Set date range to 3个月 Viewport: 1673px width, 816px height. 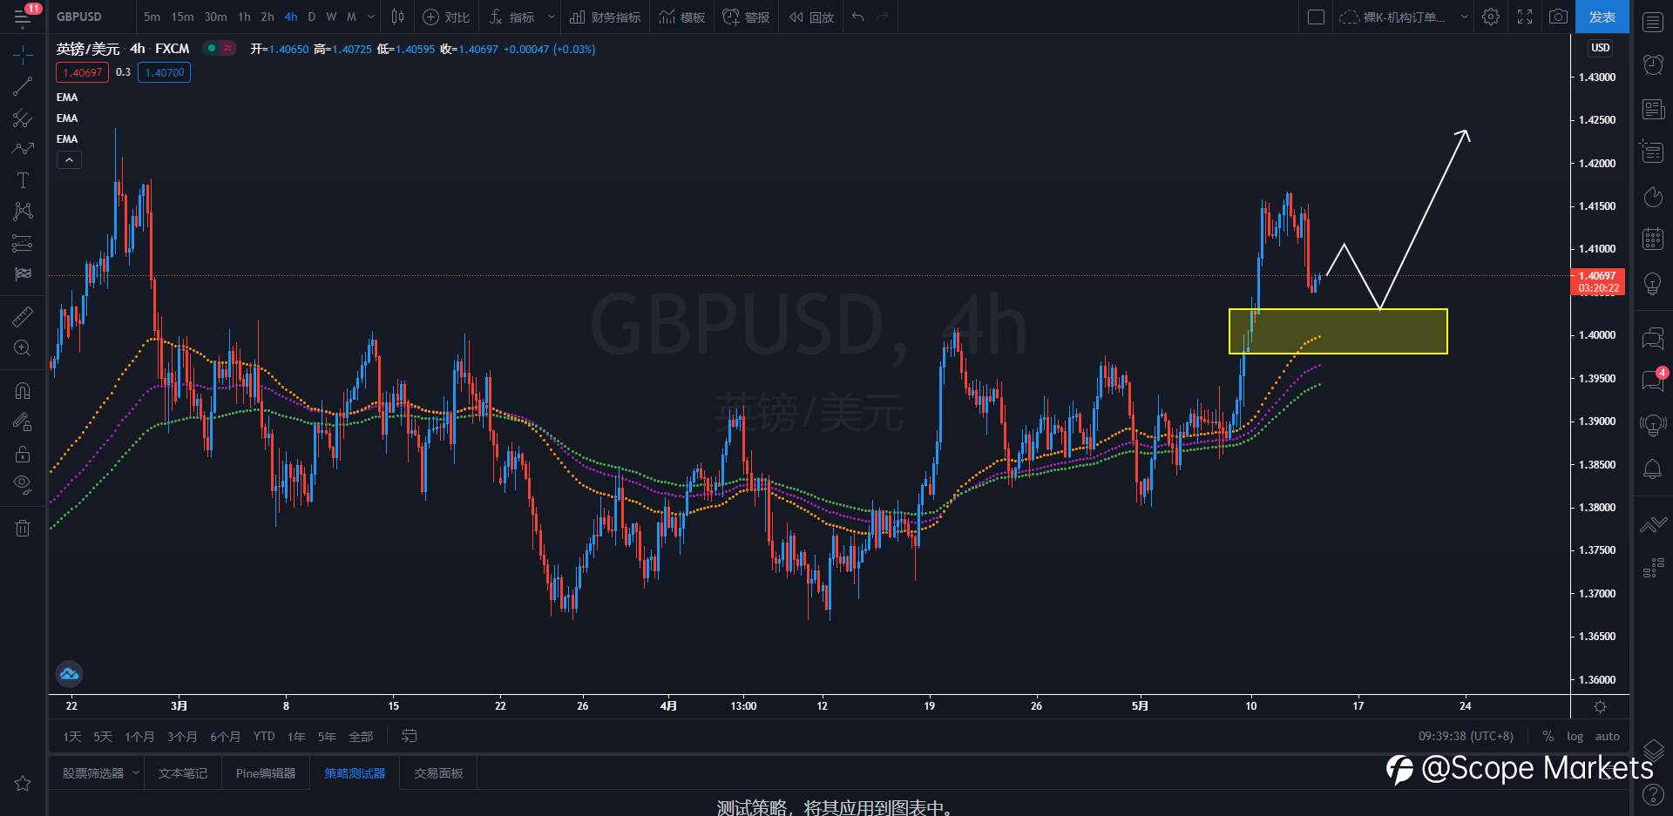[182, 737]
